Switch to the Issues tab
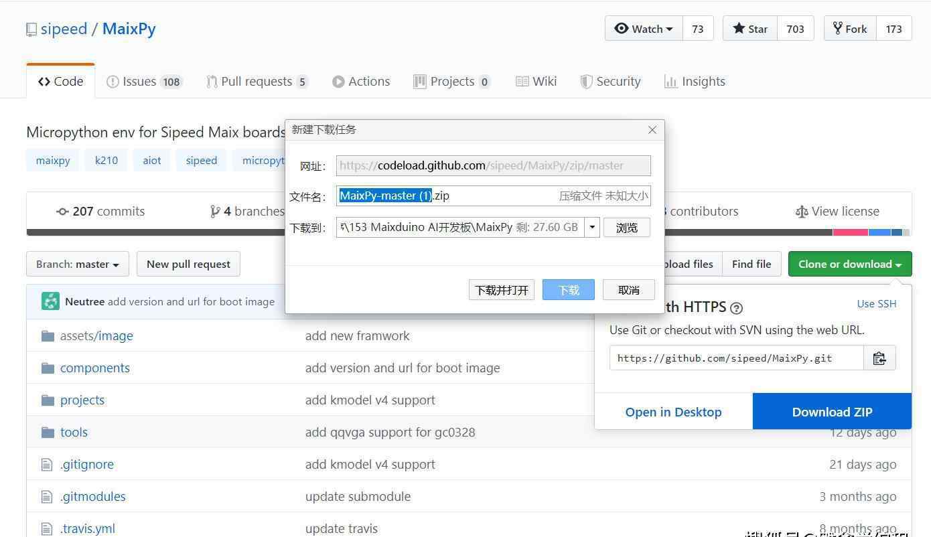Image resolution: width=931 pixels, height=537 pixels. (x=144, y=81)
